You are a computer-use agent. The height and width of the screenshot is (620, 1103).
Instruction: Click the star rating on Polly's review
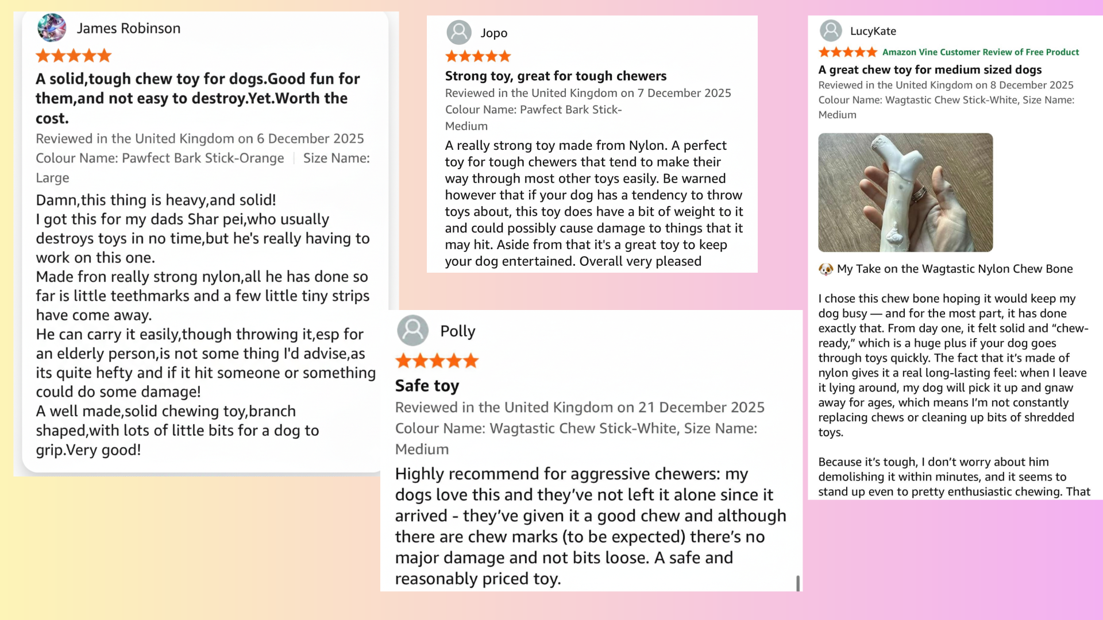437,361
